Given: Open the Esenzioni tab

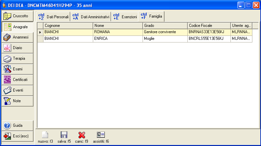Looking at the screenshot, I should [x=125, y=17].
